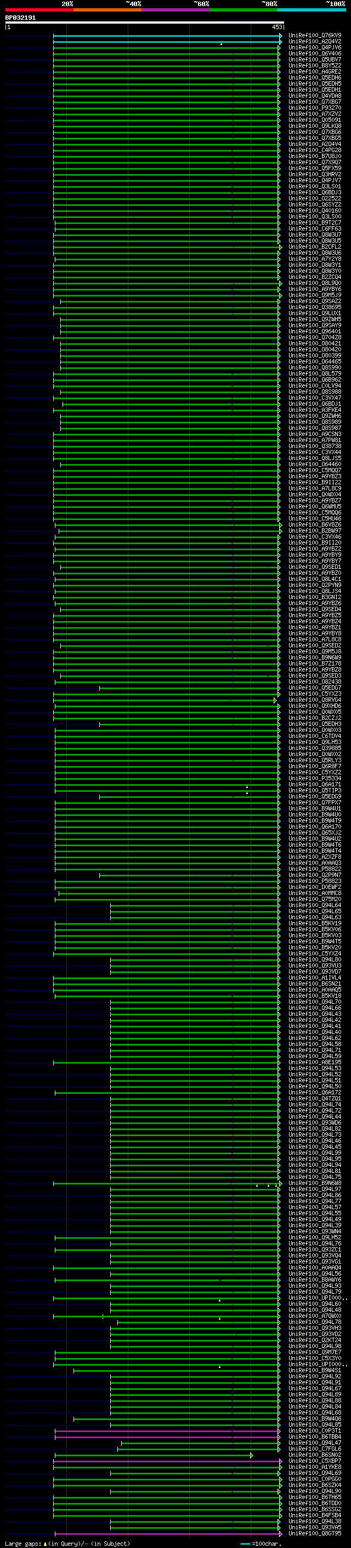
Task: Select the red 20% identity color bar
Action: coord(39,10)
